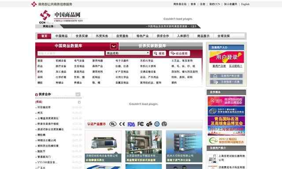
Task: Open the 供求合作 menu item
Action: coord(163,36)
